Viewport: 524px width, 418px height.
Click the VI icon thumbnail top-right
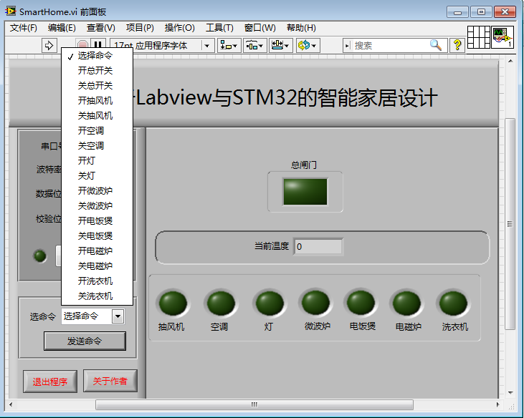click(502, 37)
